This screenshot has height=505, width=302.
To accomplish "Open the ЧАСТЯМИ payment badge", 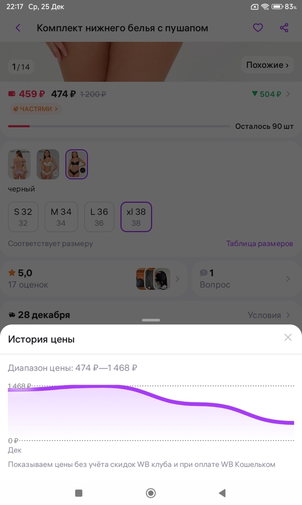I will click(35, 108).
